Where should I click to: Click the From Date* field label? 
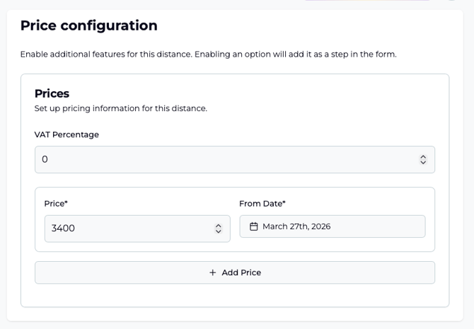pos(262,204)
